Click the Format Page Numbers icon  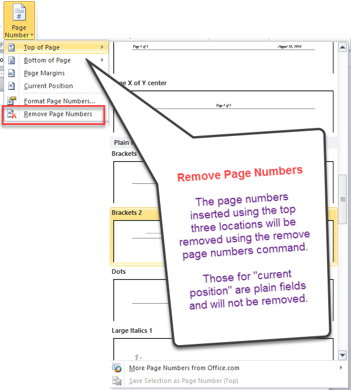[x=12, y=101]
